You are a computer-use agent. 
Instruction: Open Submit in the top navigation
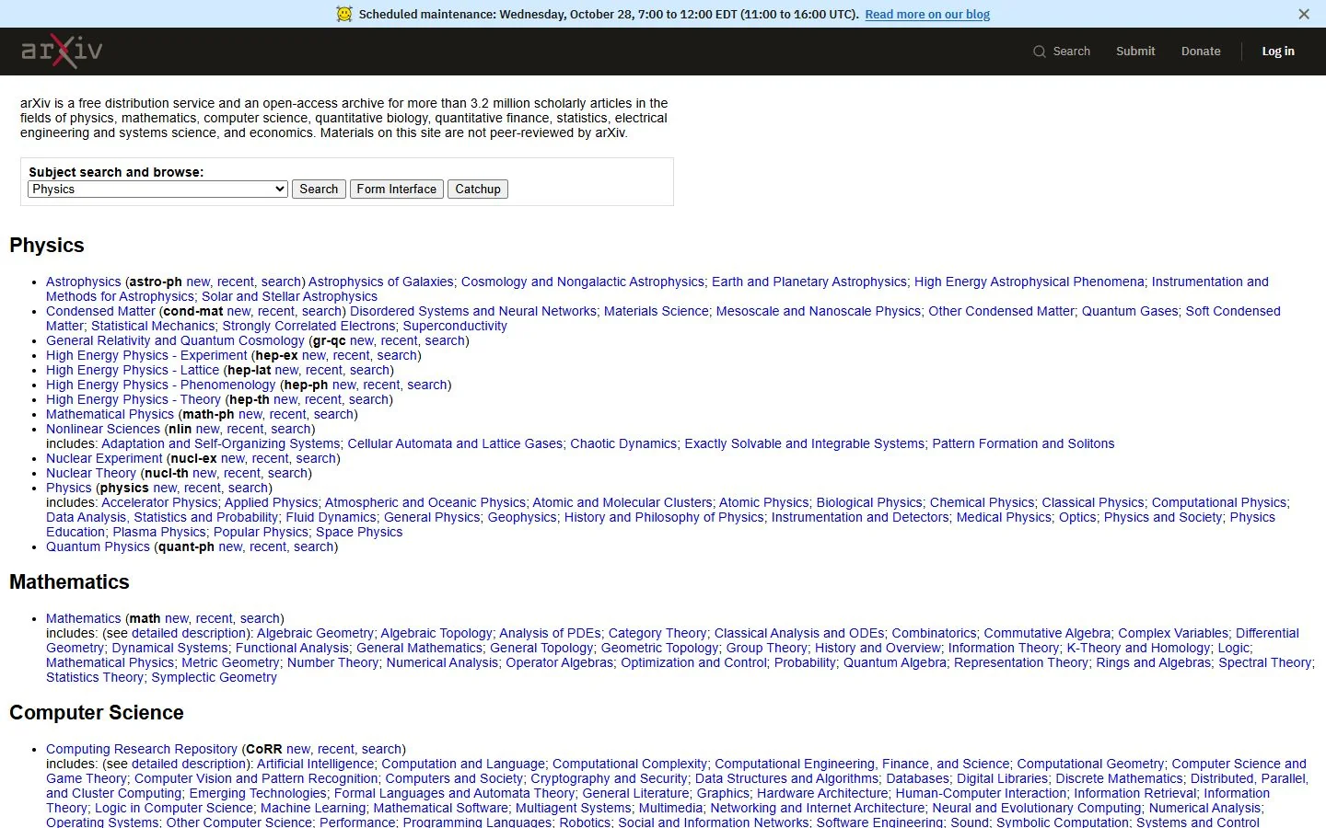click(x=1135, y=52)
